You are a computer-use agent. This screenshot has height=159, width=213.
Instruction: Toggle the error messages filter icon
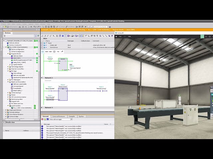pos(42,119)
